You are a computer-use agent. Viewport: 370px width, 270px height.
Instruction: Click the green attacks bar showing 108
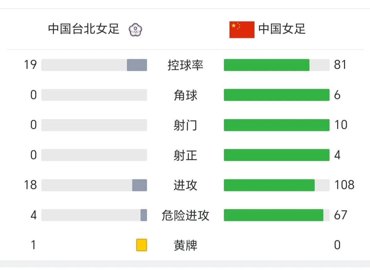tap(269, 185)
